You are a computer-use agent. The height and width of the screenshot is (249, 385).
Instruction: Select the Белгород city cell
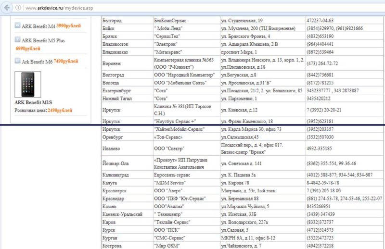pos(127,20)
